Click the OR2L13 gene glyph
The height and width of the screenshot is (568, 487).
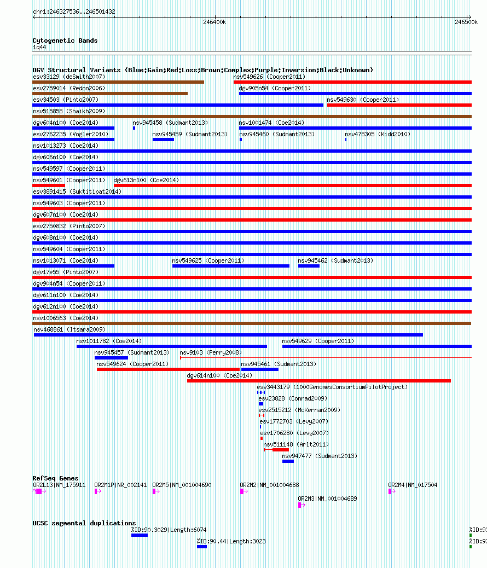[x=39, y=491]
